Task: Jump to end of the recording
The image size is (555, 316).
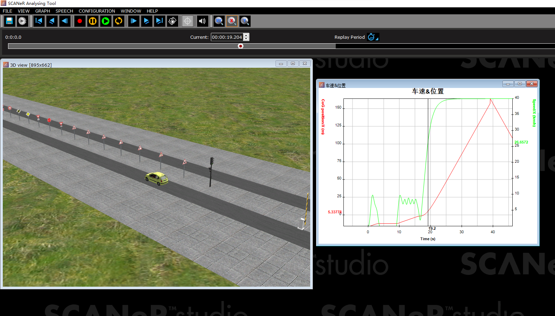Action: 159,21
